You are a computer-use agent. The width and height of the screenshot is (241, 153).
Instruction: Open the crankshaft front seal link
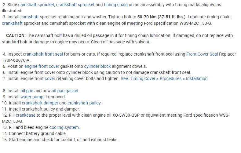(x=43, y=54)
